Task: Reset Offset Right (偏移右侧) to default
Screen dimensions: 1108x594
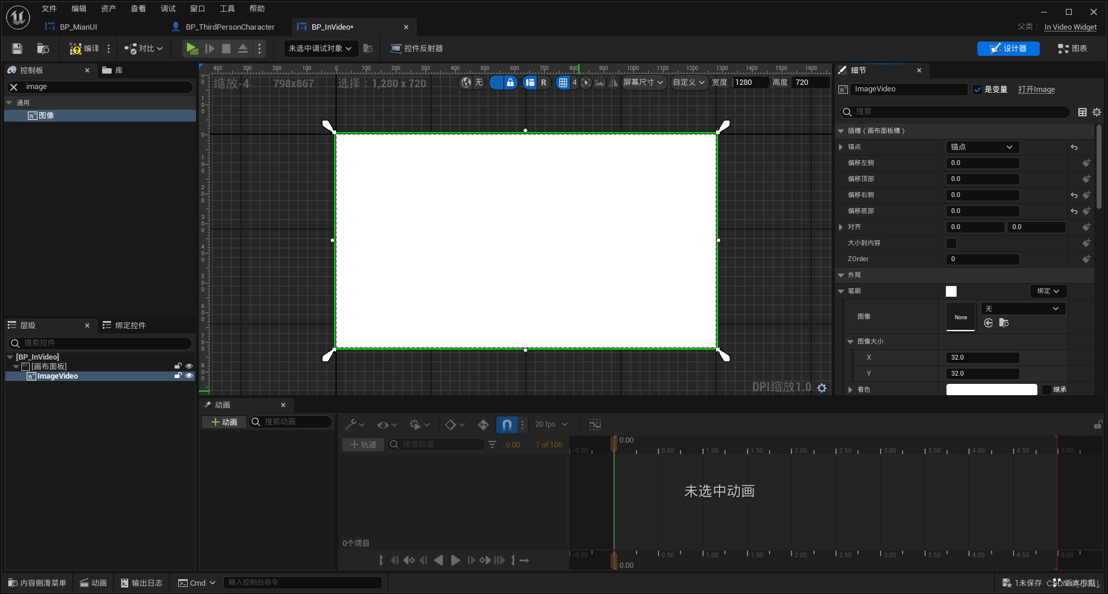Action: [x=1074, y=195]
